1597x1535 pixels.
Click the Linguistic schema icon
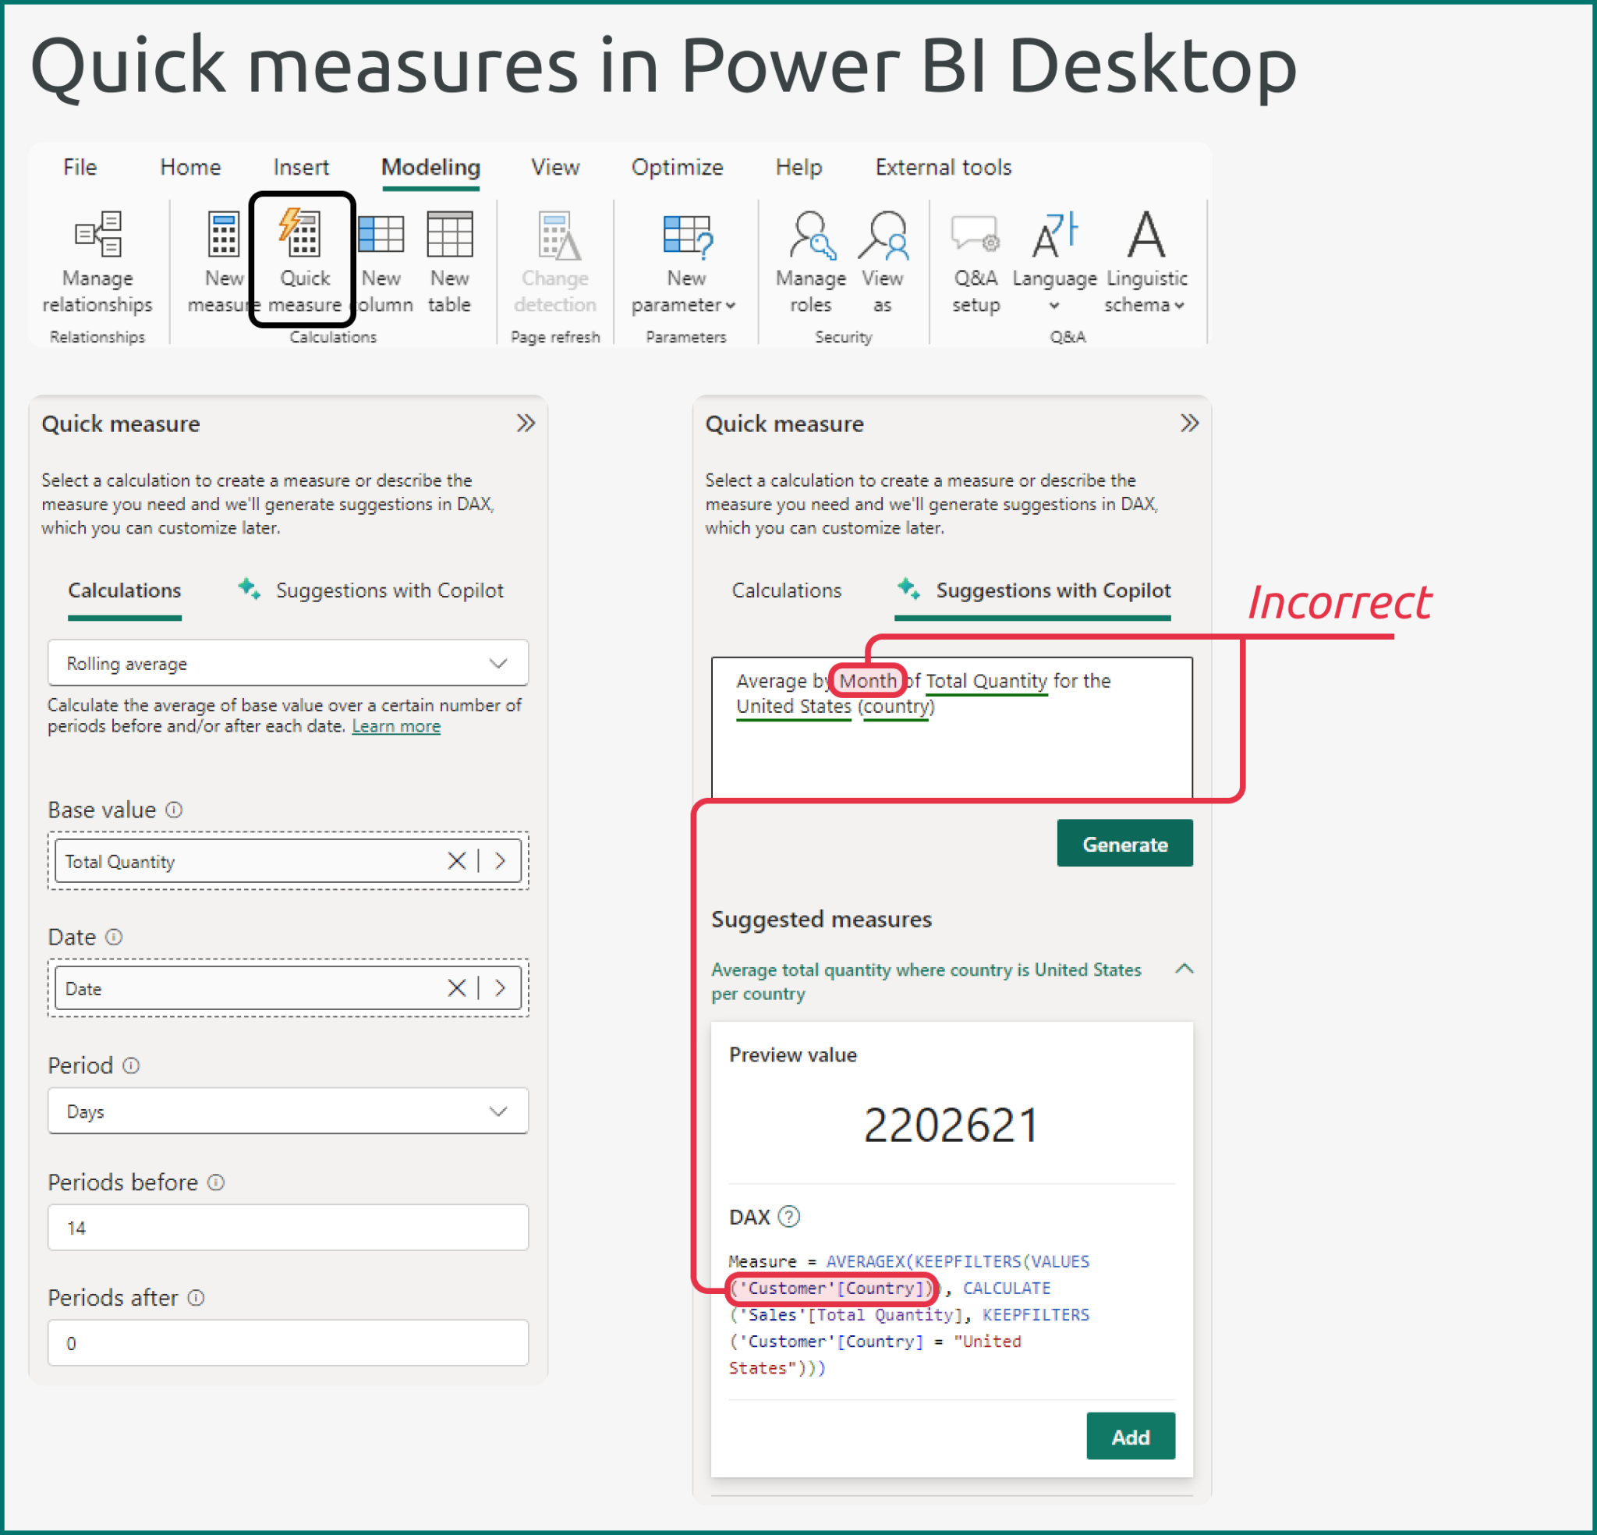[1146, 236]
